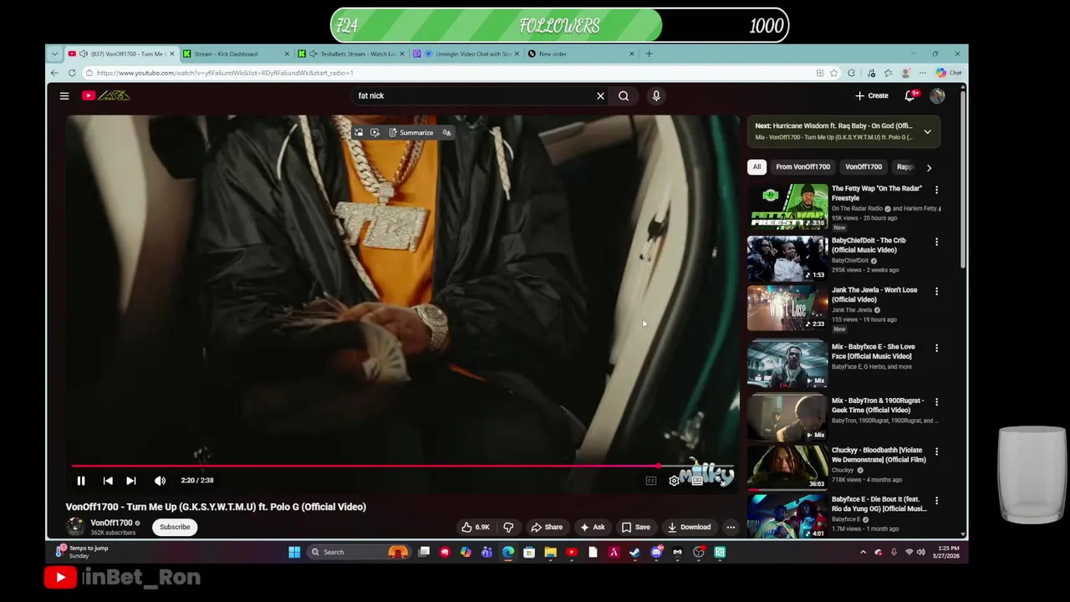The width and height of the screenshot is (1070, 602).
Task: Open File Explorer from taskbar
Action: coord(550,552)
